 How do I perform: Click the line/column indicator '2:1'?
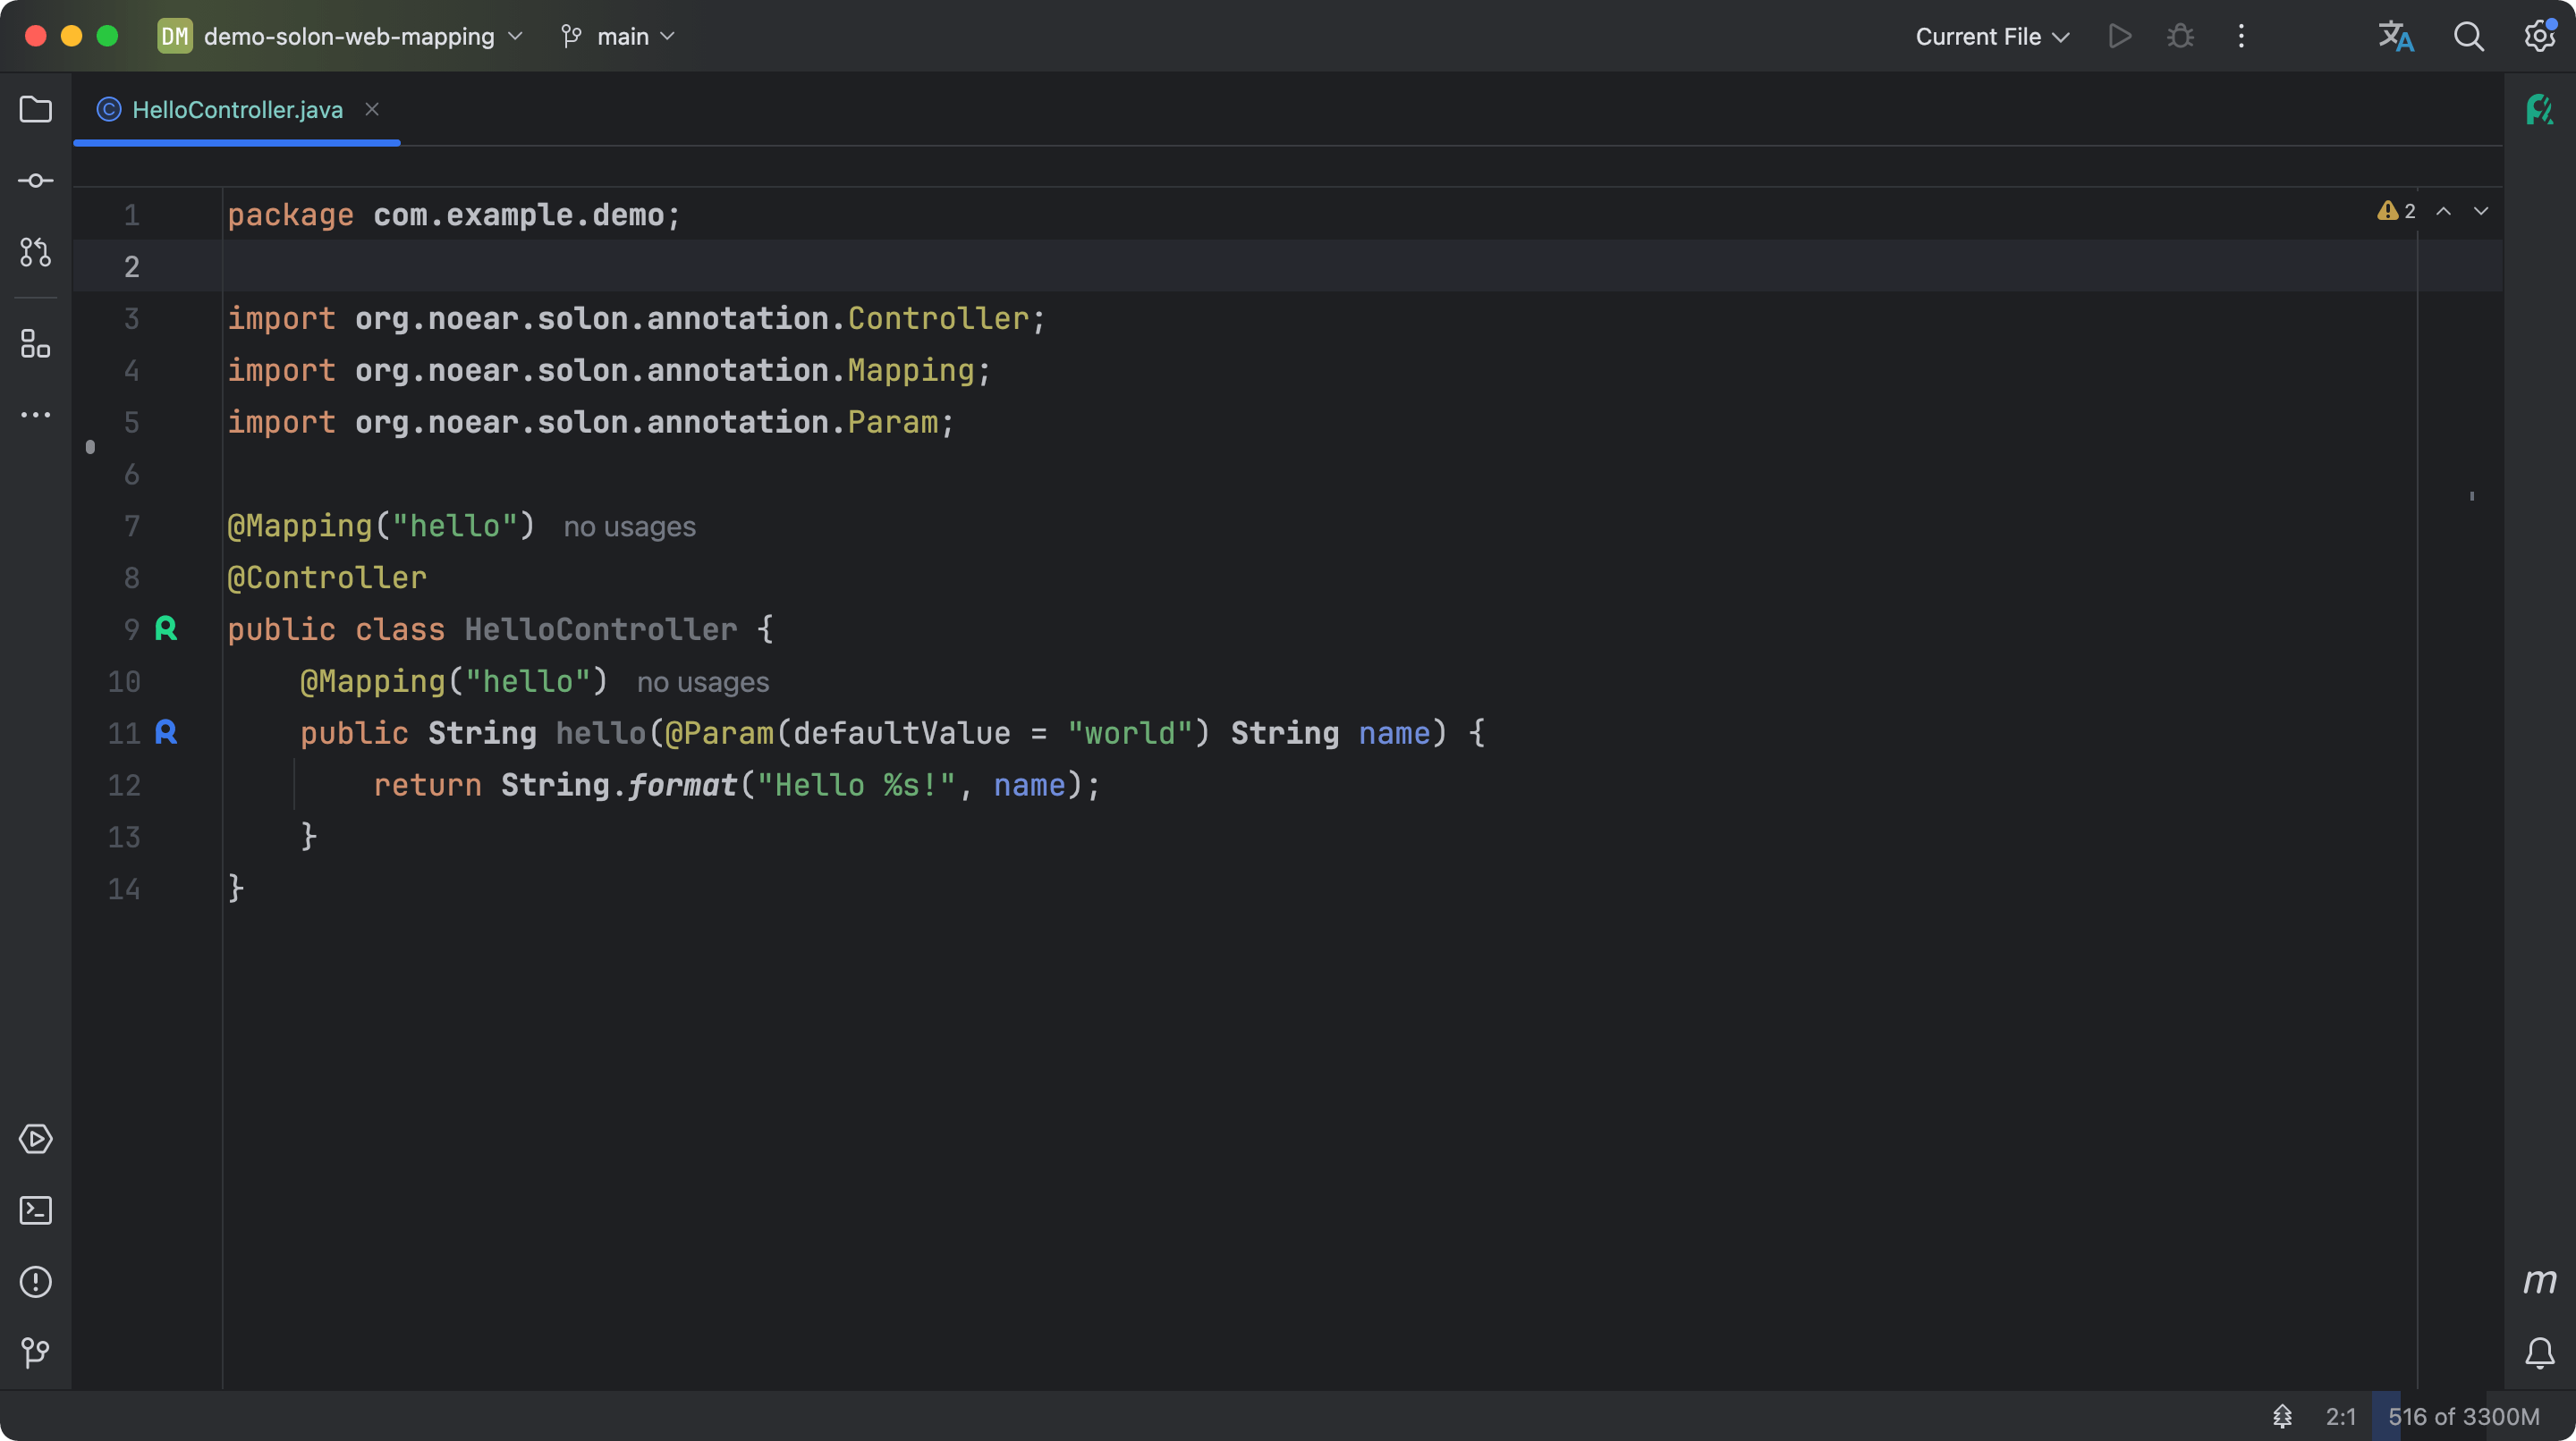pos(2339,1416)
